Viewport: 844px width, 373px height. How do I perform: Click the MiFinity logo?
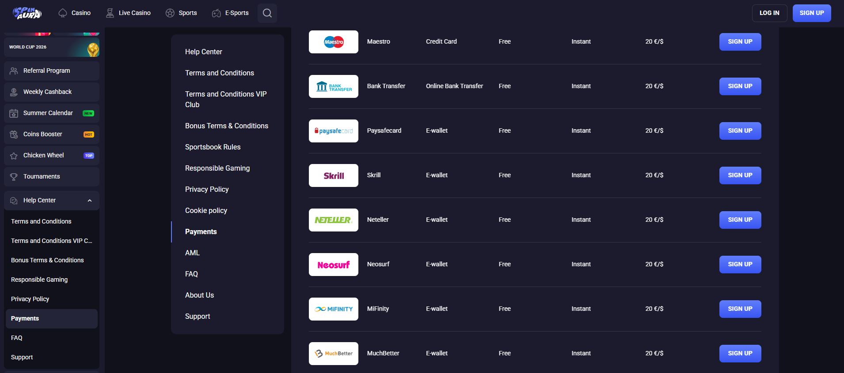tap(334, 309)
